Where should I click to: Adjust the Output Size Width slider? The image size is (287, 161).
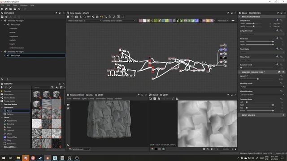(x=254, y=24)
